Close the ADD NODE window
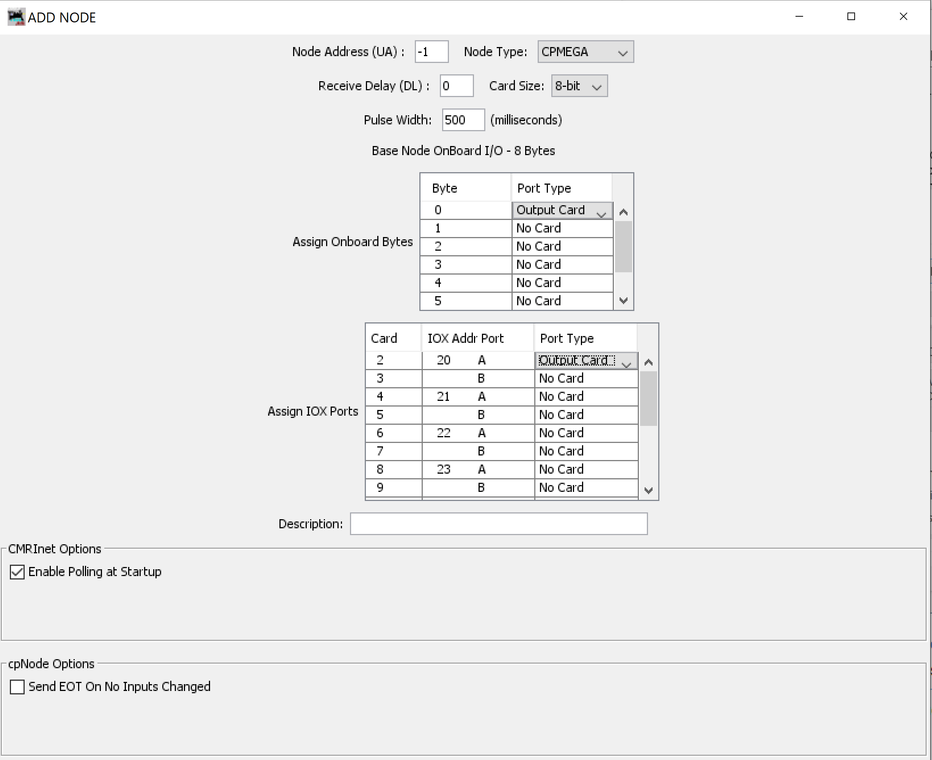The width and height of the screenshot is (932, 760). pos(903,17)
